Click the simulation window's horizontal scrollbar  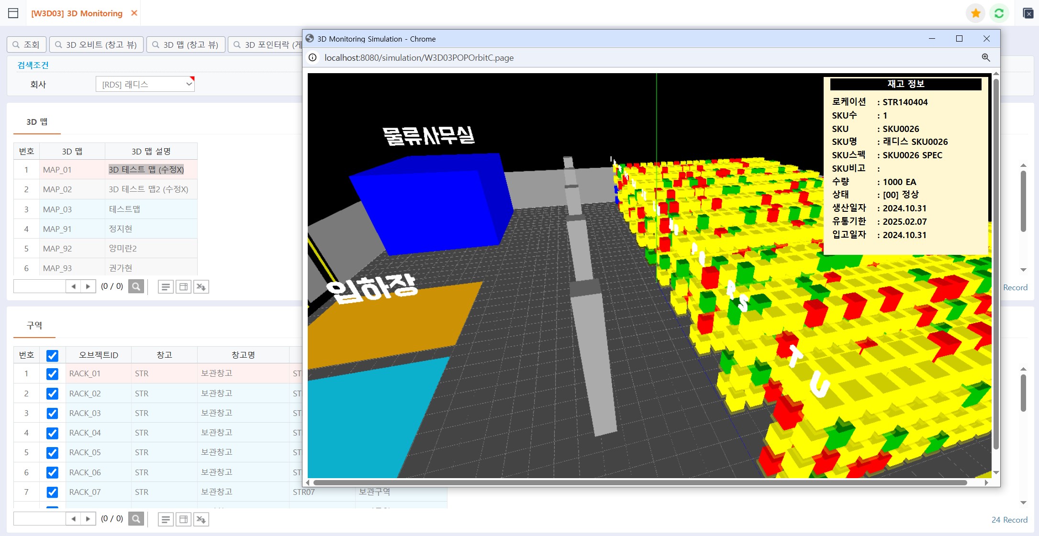[640, 482]
